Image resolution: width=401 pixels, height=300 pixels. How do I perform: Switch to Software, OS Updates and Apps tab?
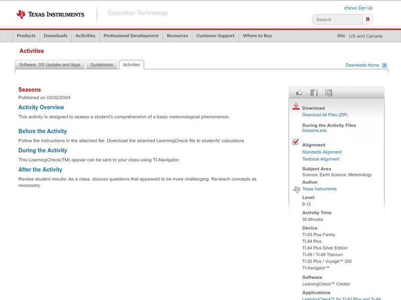pos(49,64)
